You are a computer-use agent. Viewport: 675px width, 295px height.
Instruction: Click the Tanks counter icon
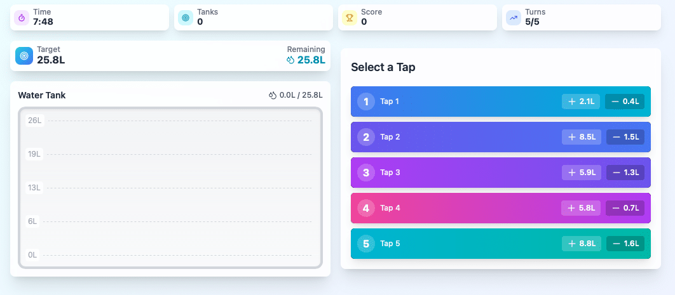pyautogui.click(x=185, y=18)
